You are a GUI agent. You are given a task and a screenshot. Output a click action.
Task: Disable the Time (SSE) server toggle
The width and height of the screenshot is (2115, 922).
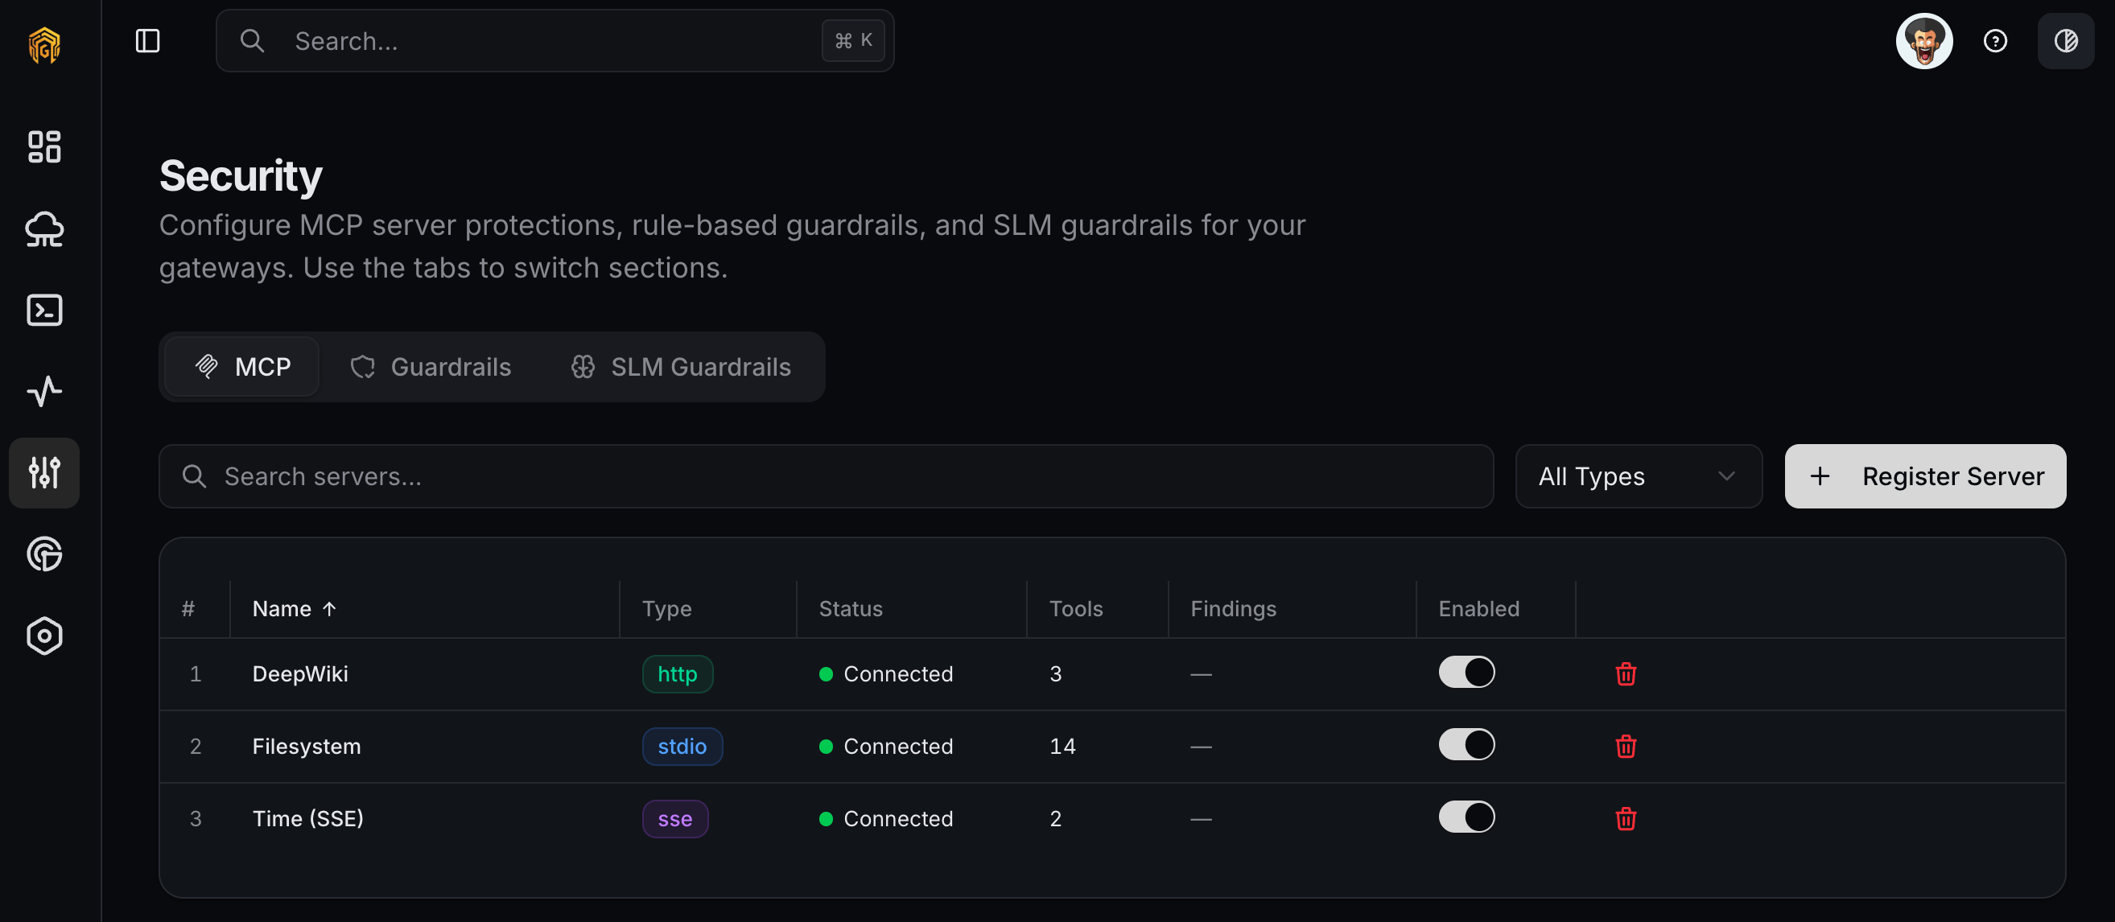[1466, 817]
